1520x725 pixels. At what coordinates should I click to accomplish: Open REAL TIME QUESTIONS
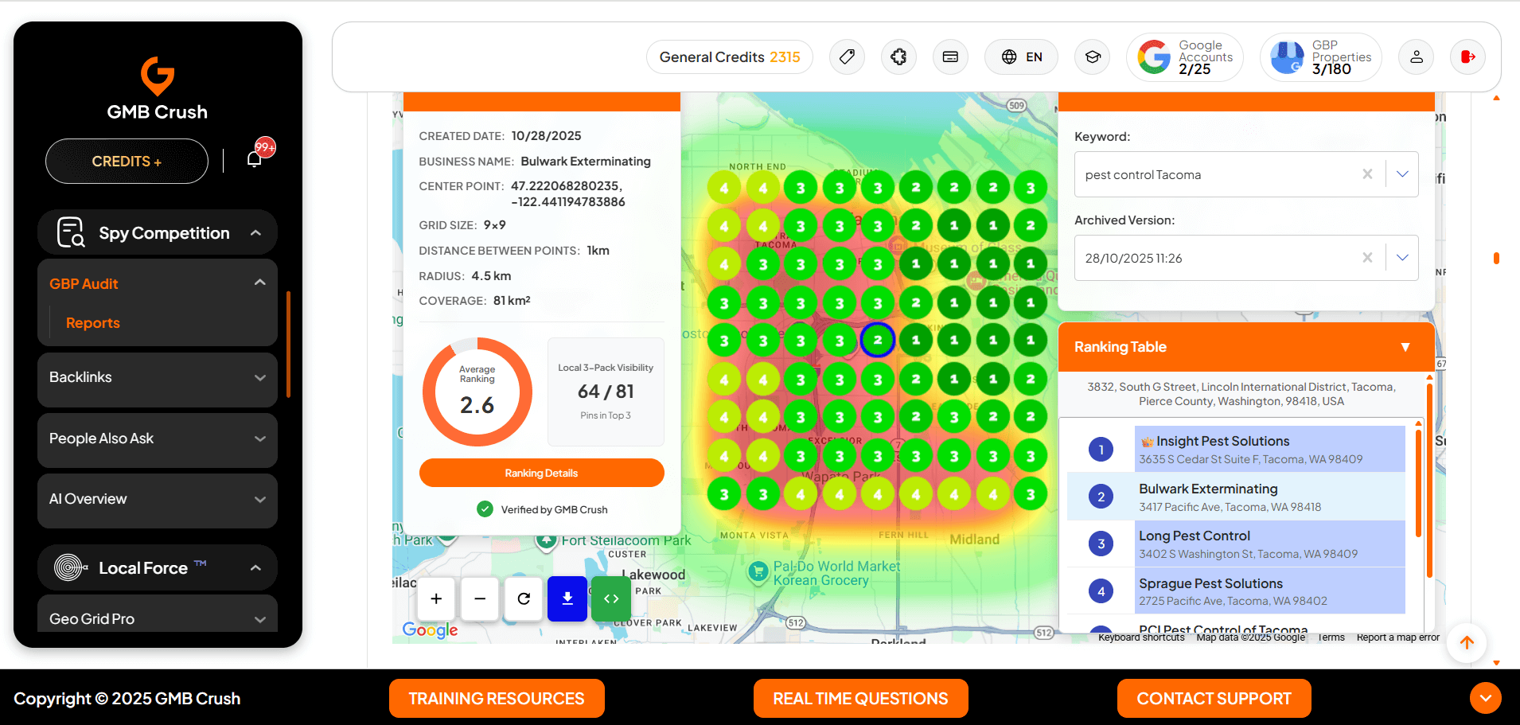point(860,698)
